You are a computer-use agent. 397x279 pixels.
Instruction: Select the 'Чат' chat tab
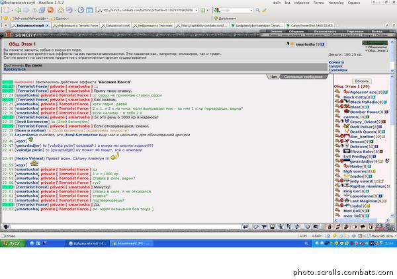point(273,77)
